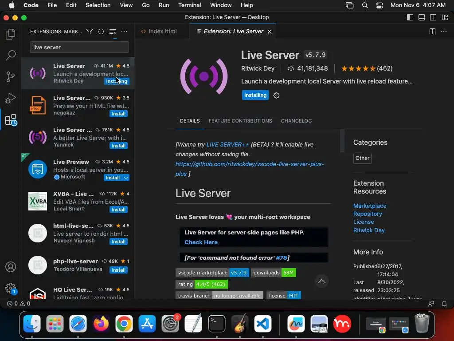Open feedback icon in status bar
454x341 pixels.
click(x=431, y=304)
